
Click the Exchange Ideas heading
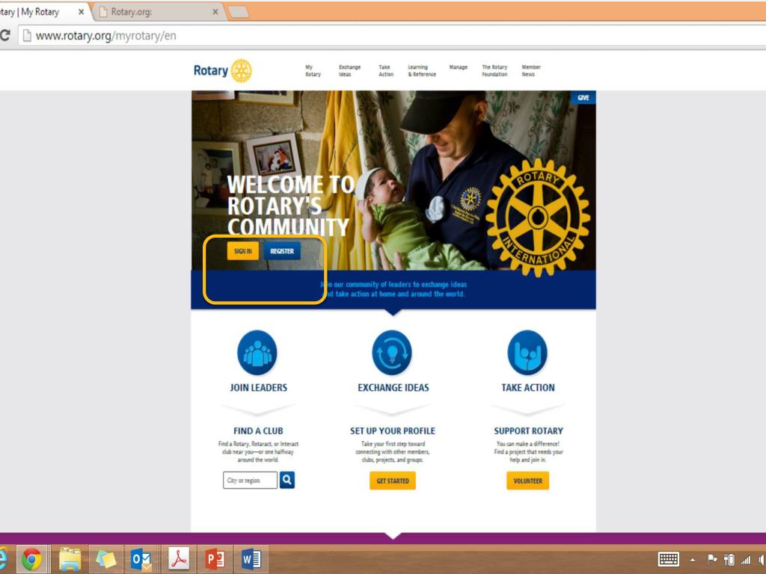pos(393,388)
